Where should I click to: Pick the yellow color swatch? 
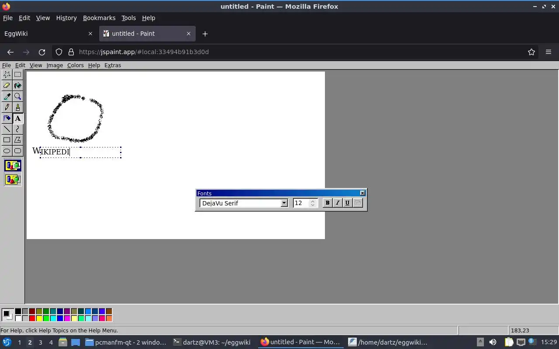[x=39, y=318]
